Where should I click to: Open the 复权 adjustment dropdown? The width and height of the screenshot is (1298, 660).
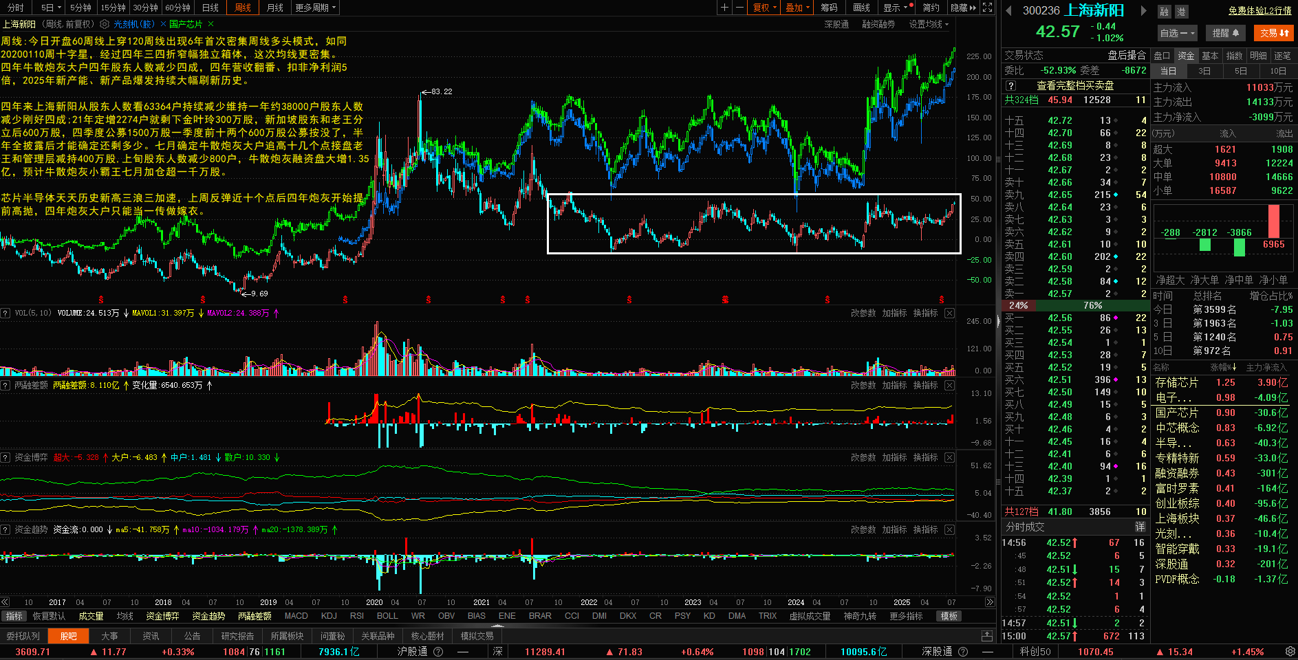[765, 8]
